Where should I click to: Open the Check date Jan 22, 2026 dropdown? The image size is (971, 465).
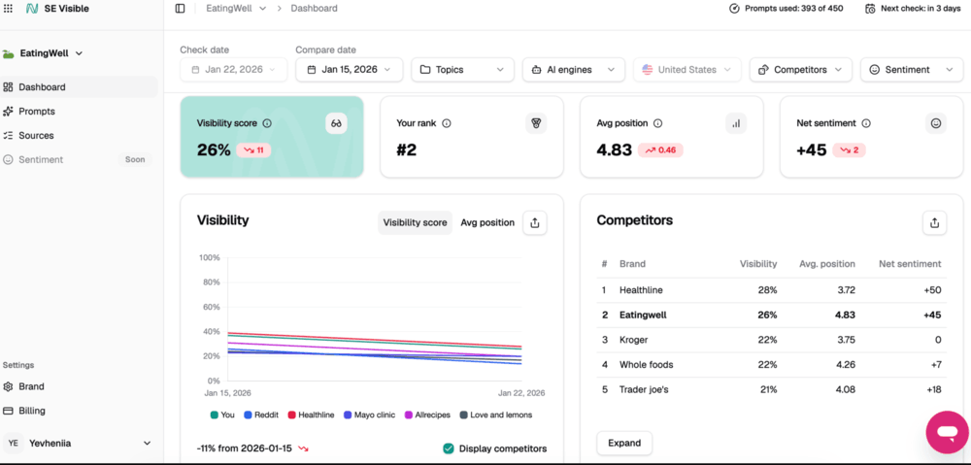pyautogui.click(x=234, y=70)
